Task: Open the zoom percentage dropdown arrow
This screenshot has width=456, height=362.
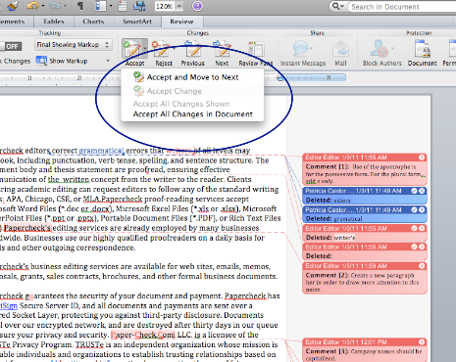Action: [179, 6]
